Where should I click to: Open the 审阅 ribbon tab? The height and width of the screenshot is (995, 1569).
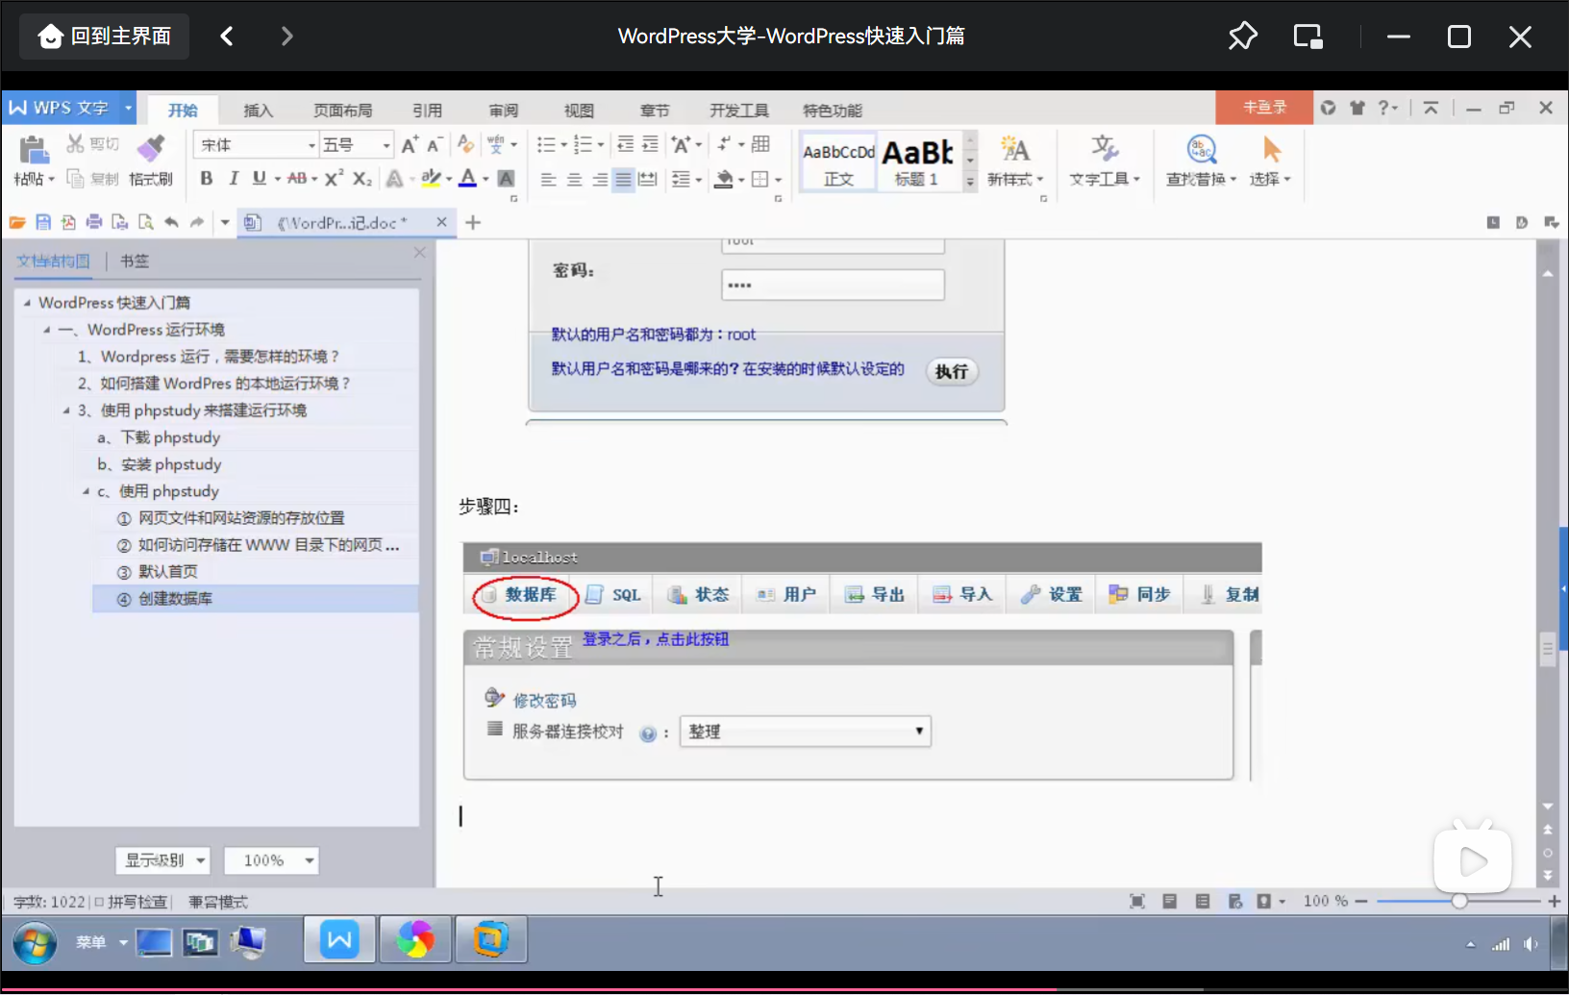click(503, 111)
